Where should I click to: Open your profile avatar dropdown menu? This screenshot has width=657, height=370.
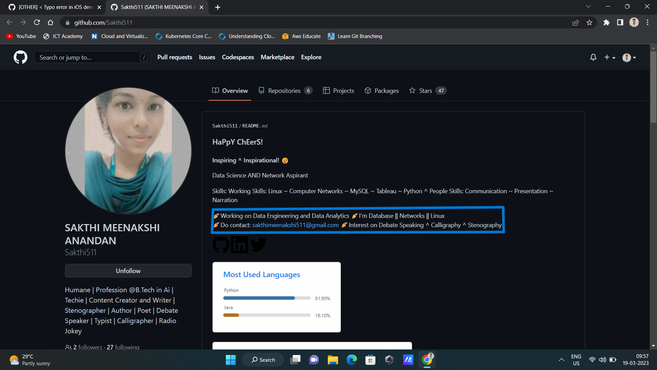pos(629,57)
